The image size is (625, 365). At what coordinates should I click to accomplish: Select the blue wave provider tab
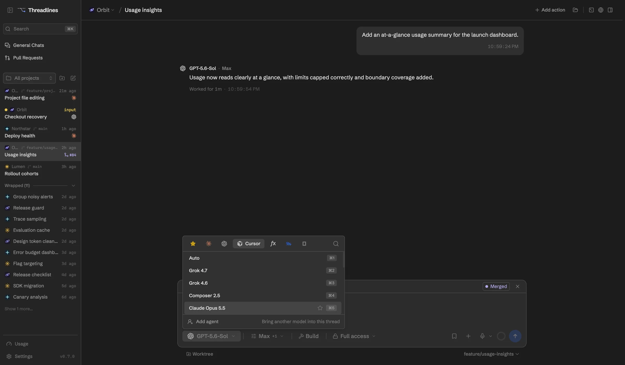click(x=289, y=244)
